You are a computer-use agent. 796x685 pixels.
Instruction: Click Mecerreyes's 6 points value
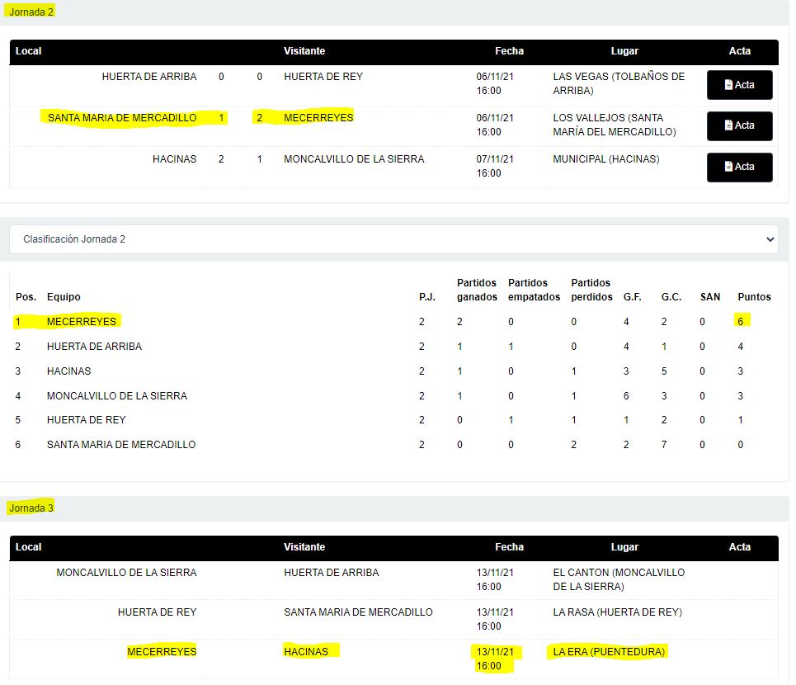coord(741,321)
